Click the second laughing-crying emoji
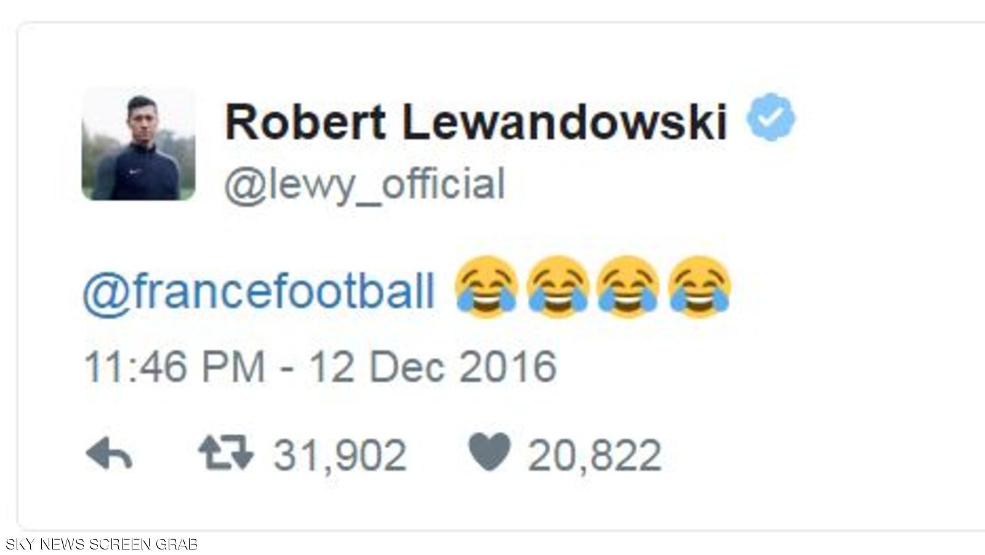 pos(558,287)
